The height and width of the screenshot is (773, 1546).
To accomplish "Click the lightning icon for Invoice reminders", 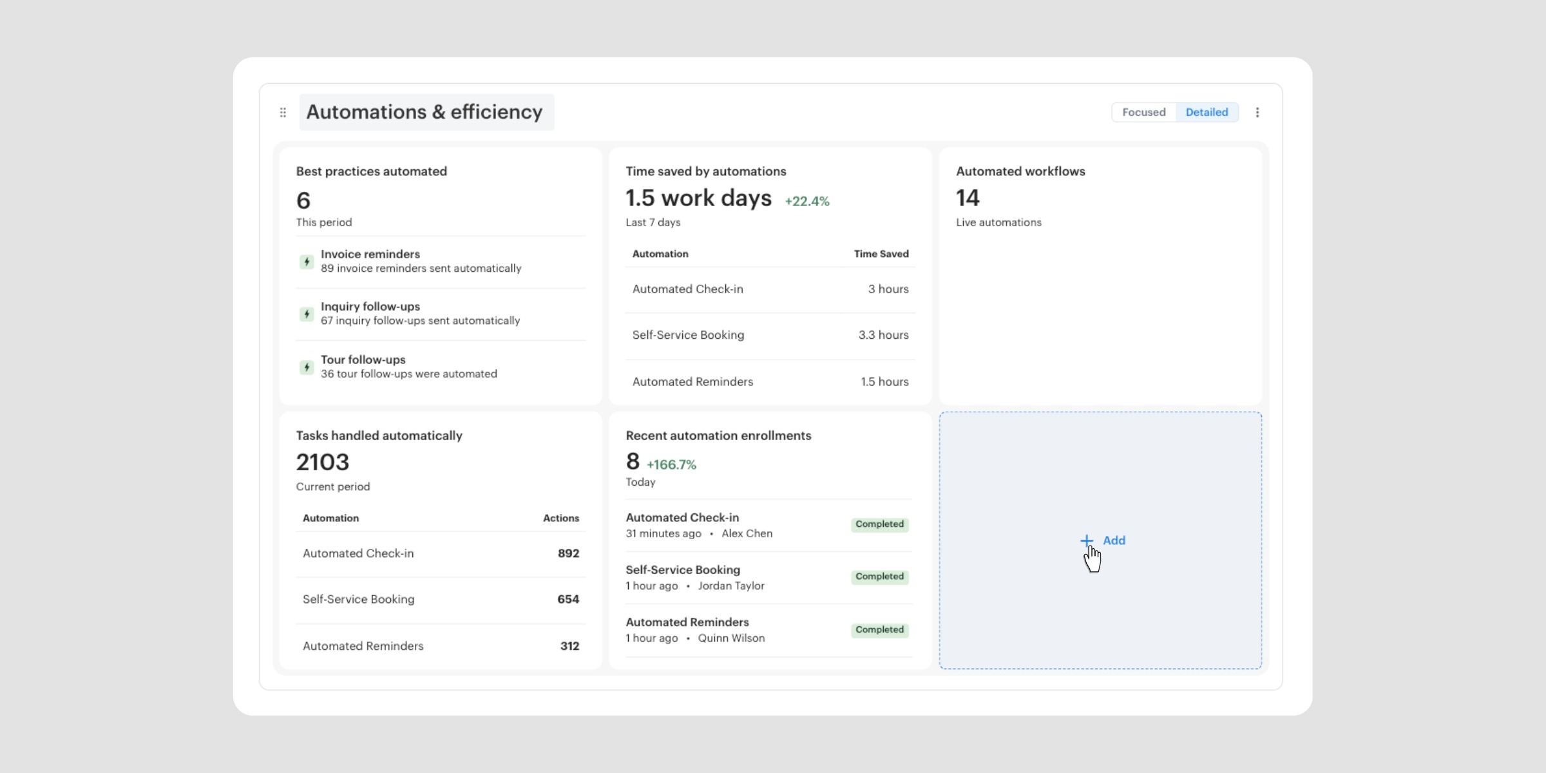I will coord(307,262).
